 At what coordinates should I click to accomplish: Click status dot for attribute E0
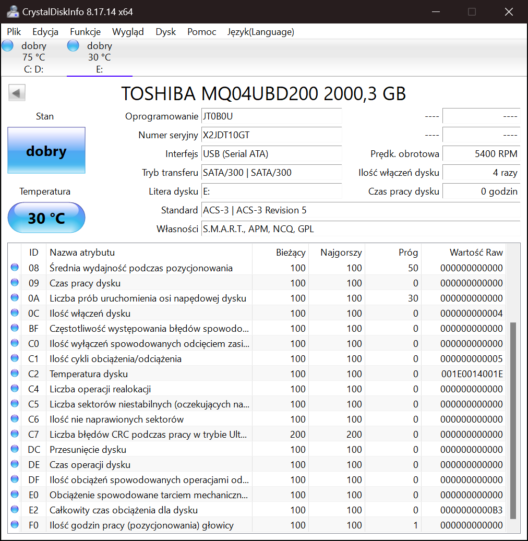pyautogui.click(x=15, y=495)
